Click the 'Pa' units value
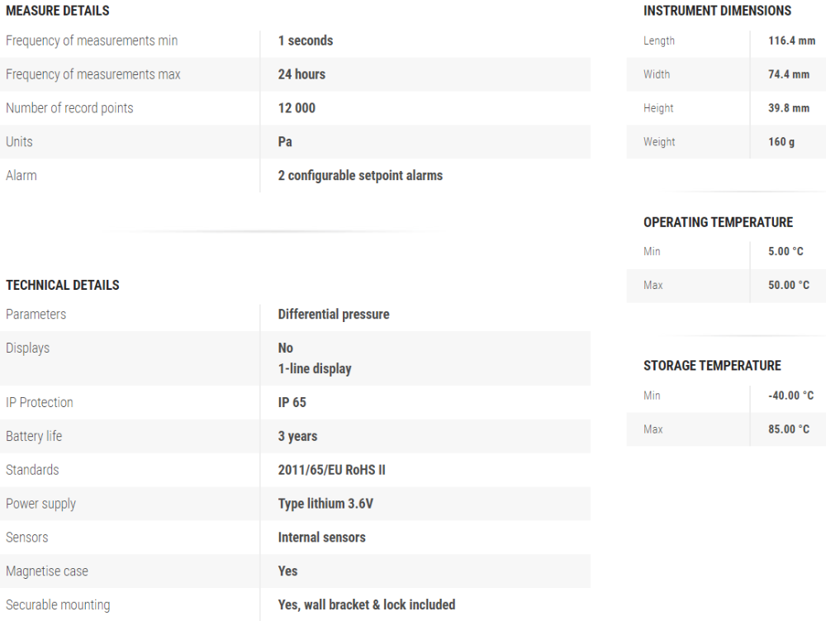The width and height of the screenshot is (826, 621). click(285, 142)
